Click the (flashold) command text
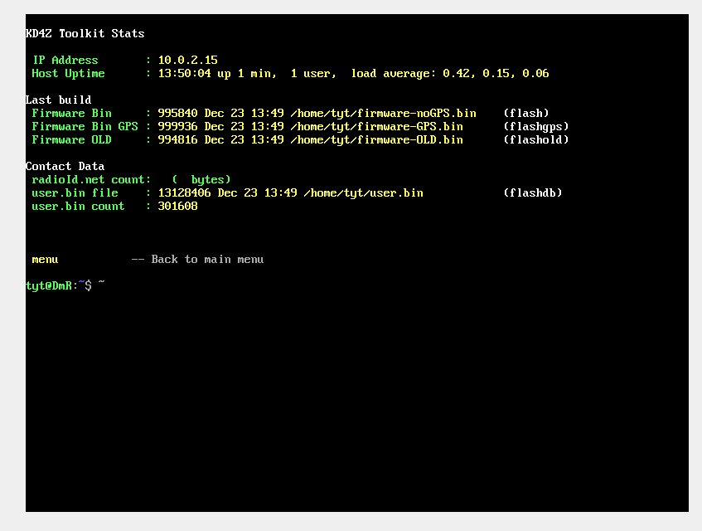 tap(535, 140)
